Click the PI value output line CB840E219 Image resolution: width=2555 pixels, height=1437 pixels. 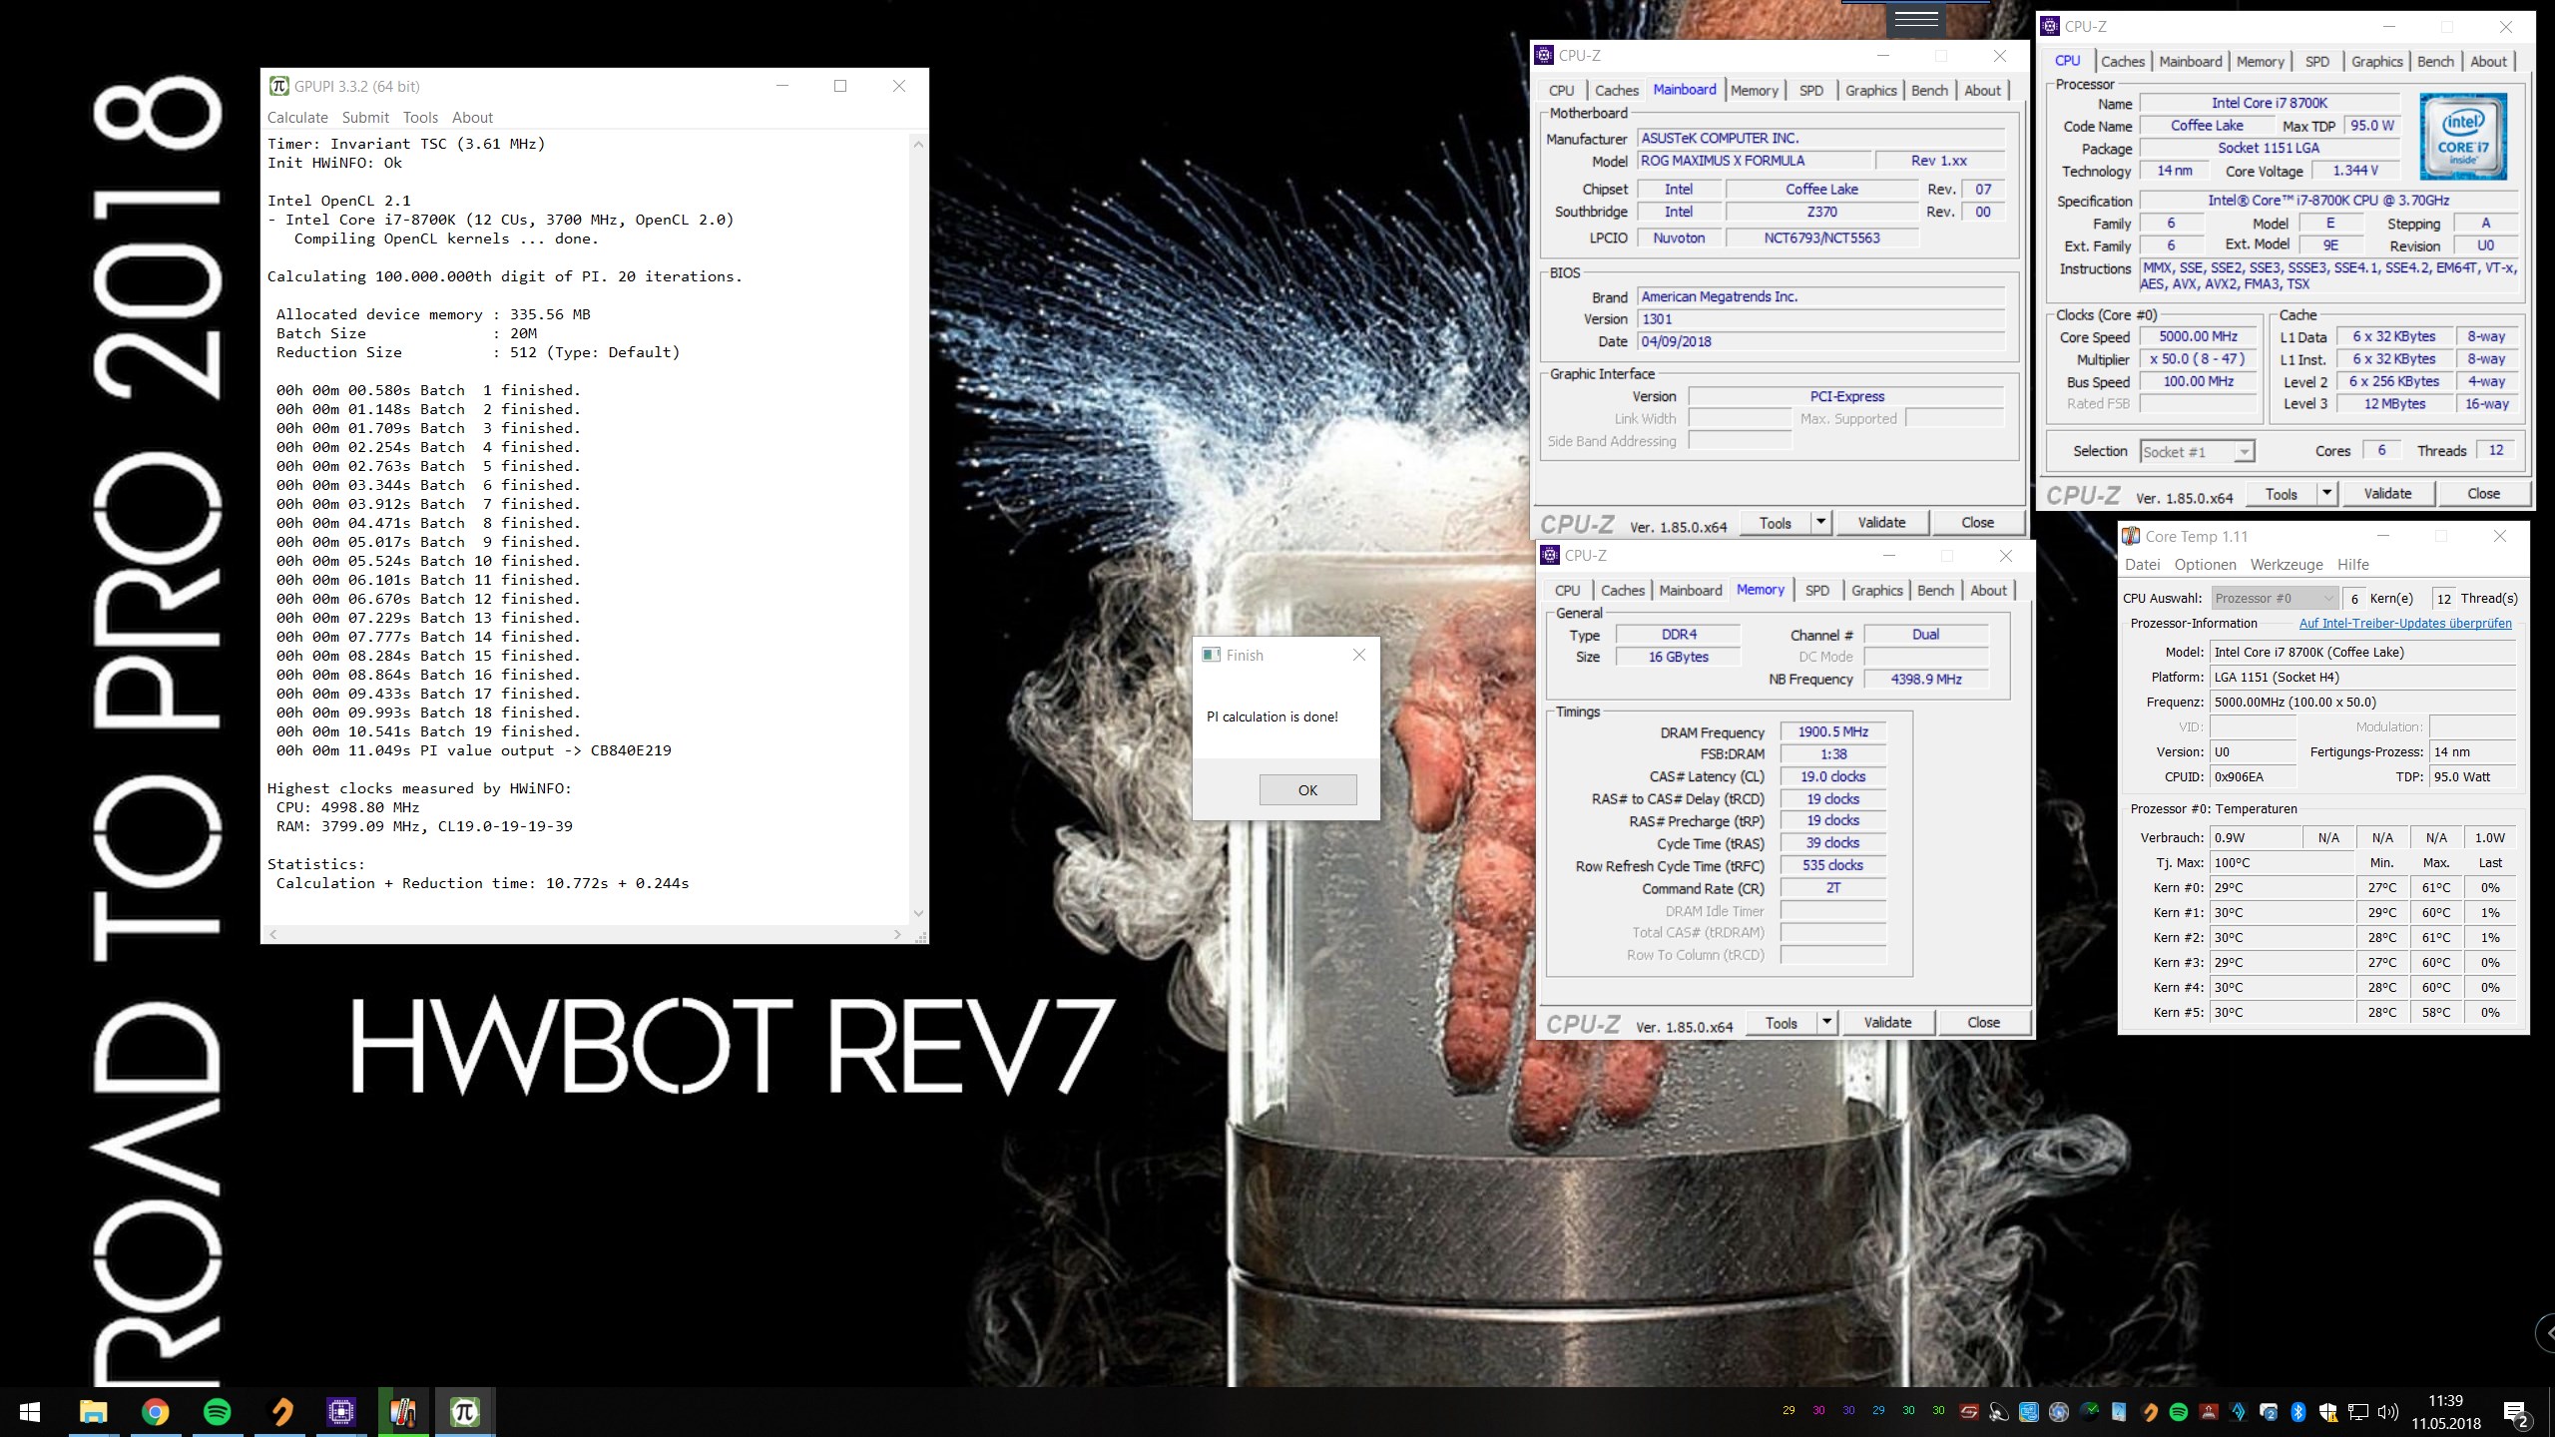[x=474, y=750]
